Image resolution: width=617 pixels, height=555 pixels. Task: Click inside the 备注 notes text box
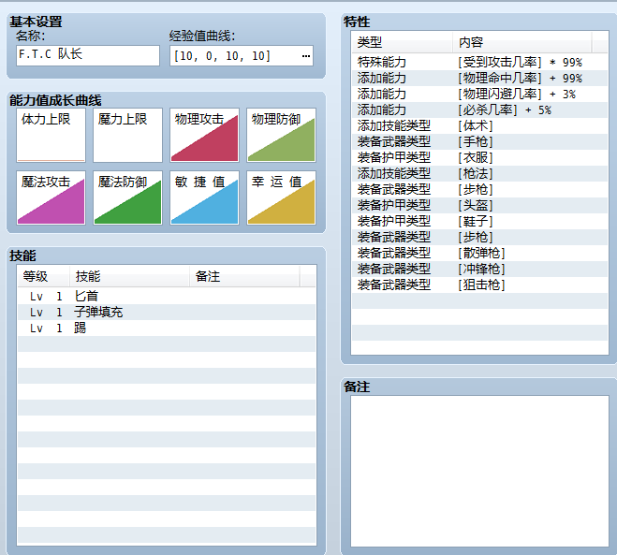[479, 471]
